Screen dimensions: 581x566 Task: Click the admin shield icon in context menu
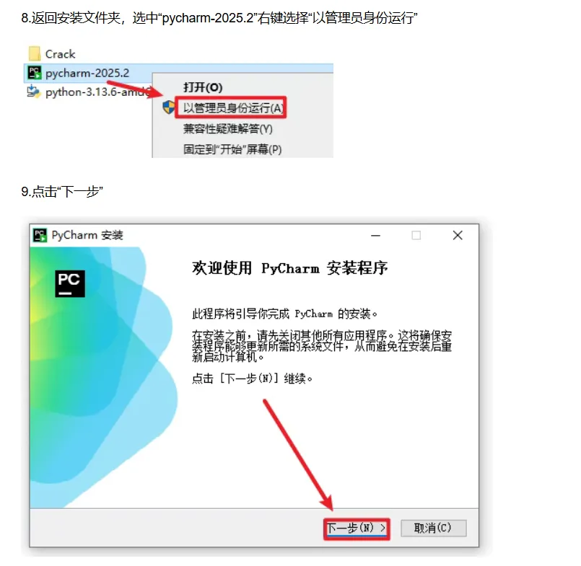[x=169, y=107]
